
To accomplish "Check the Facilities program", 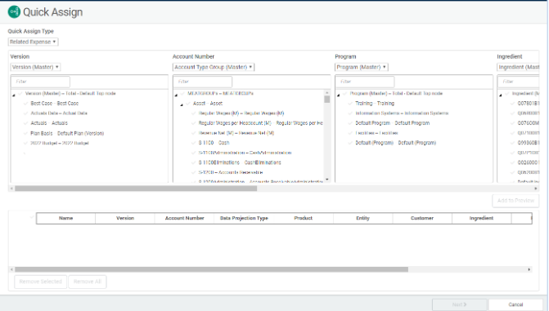I will pos(350,133).
